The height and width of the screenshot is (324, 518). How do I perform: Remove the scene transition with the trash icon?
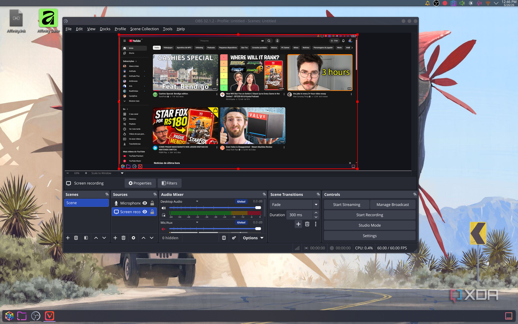pos(307,224)
